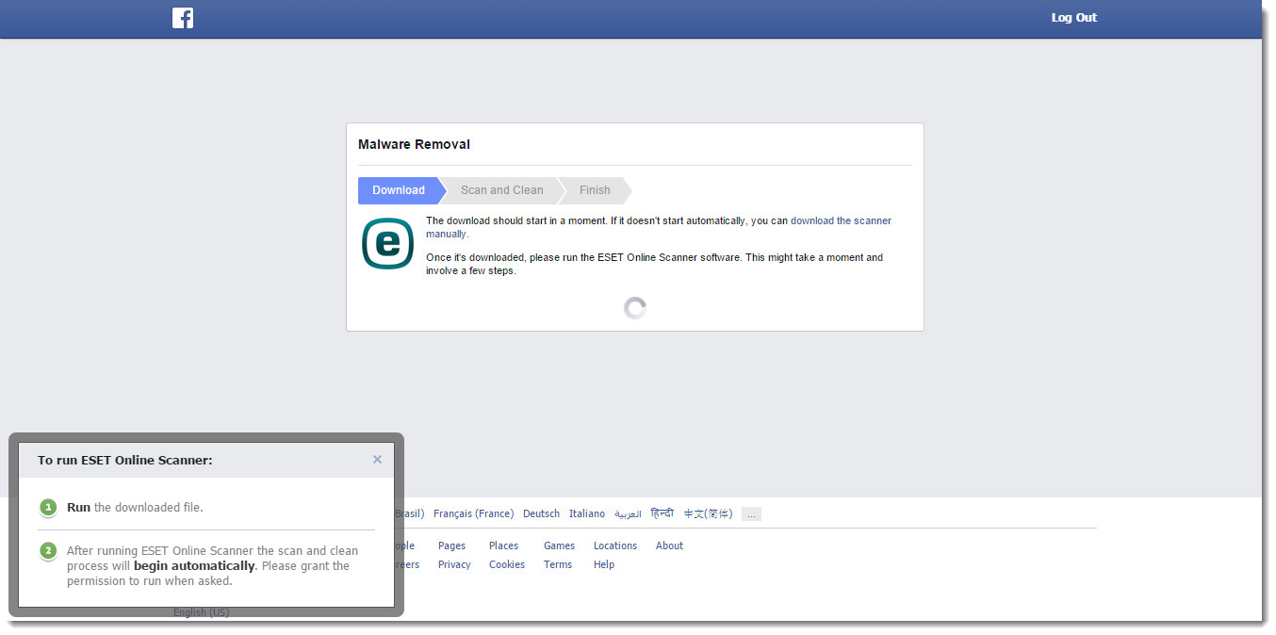Open the Privacy footer link
This screenshot has width=1276, height=635.
coord(454,565)
